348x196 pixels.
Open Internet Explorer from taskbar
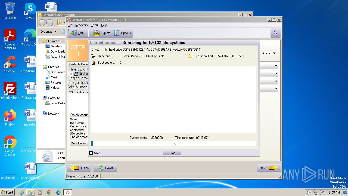[21, 192]
